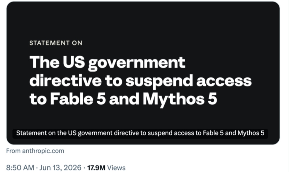Click the 'directive to suspend access' headline line

tap(141, 81)
